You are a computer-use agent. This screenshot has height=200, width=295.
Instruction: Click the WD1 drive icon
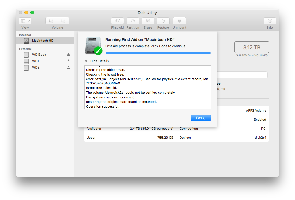27,61
